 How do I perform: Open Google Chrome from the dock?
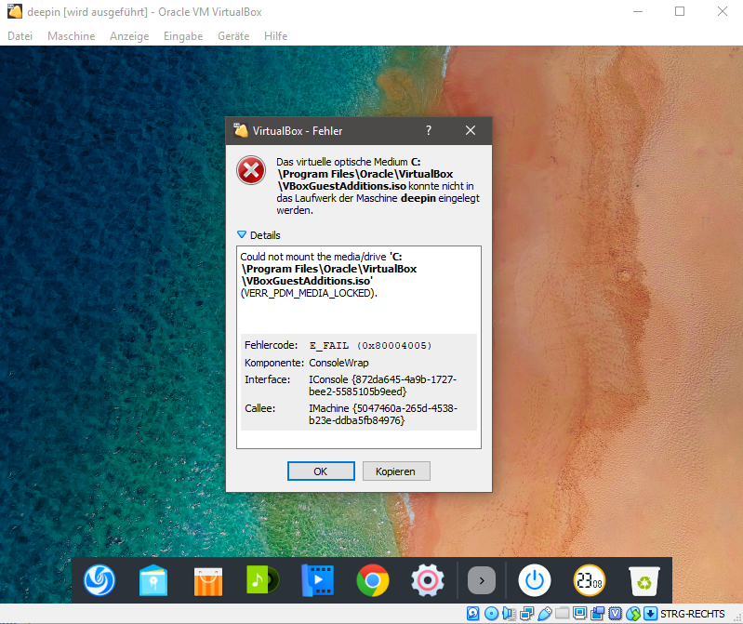(373, 580)
